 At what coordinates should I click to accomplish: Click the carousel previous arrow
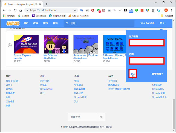10,45
